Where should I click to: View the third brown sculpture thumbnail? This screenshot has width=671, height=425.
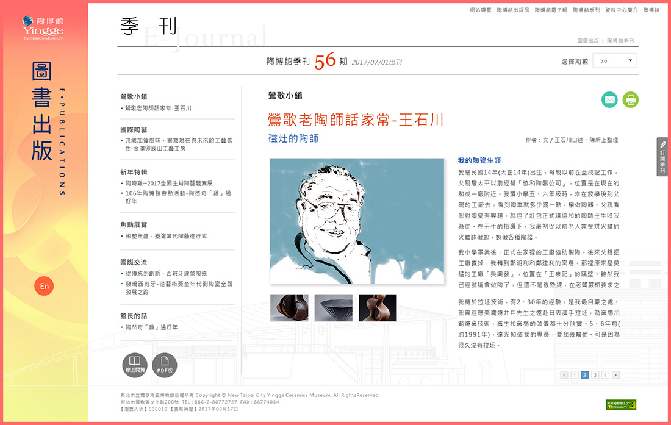tap(378, 308)
